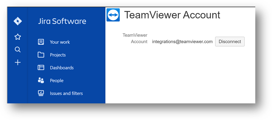The image size is (272, 120).
Task: Click the People group icon
Action: pos(41,80)
